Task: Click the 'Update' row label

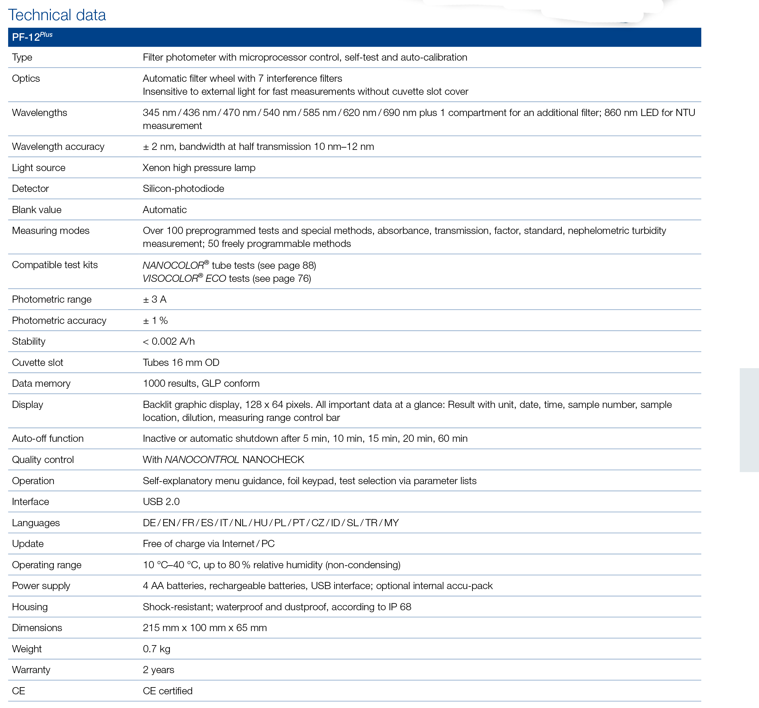Action: click(28, 544)
